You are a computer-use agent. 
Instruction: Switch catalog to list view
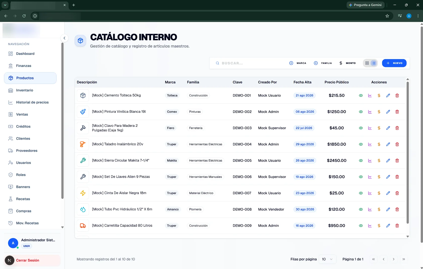pyautogui.click(x=374, y=63)
